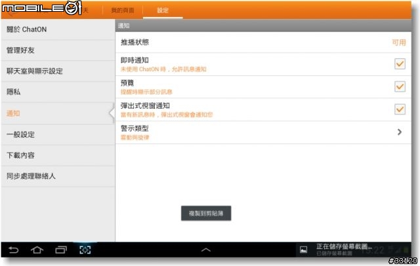The width and height of the screenshot is (420, 266).
Task: Click the 通知 section header
Action: pyautogui.click(x=263, y=26)
